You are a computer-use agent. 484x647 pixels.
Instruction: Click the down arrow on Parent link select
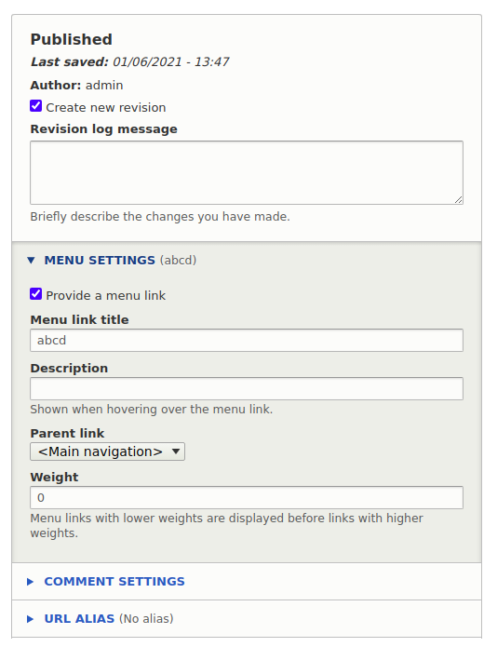click(x=176, y=452)
